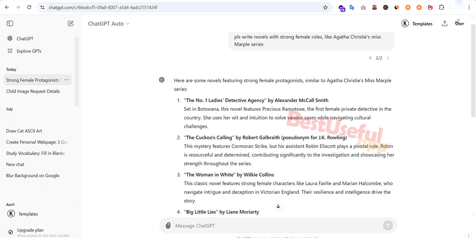The width and height of the screenshot is (476, 238).
Task: Click the 2/2 response counter
Action: [x=379, y=58]
